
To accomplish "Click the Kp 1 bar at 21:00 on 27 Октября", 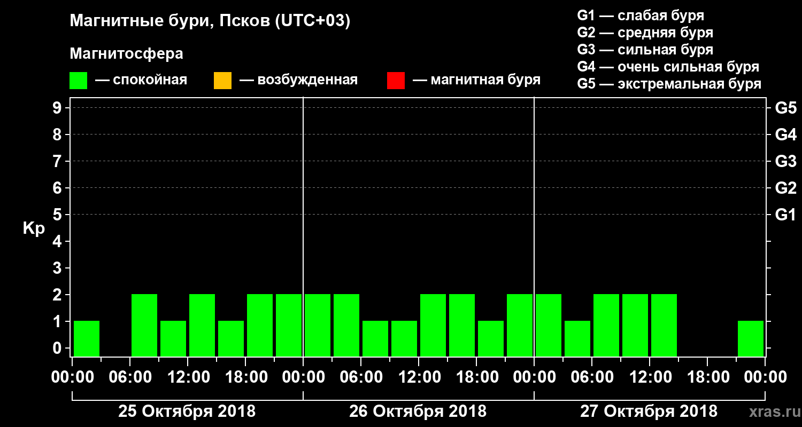I will 751,338.
